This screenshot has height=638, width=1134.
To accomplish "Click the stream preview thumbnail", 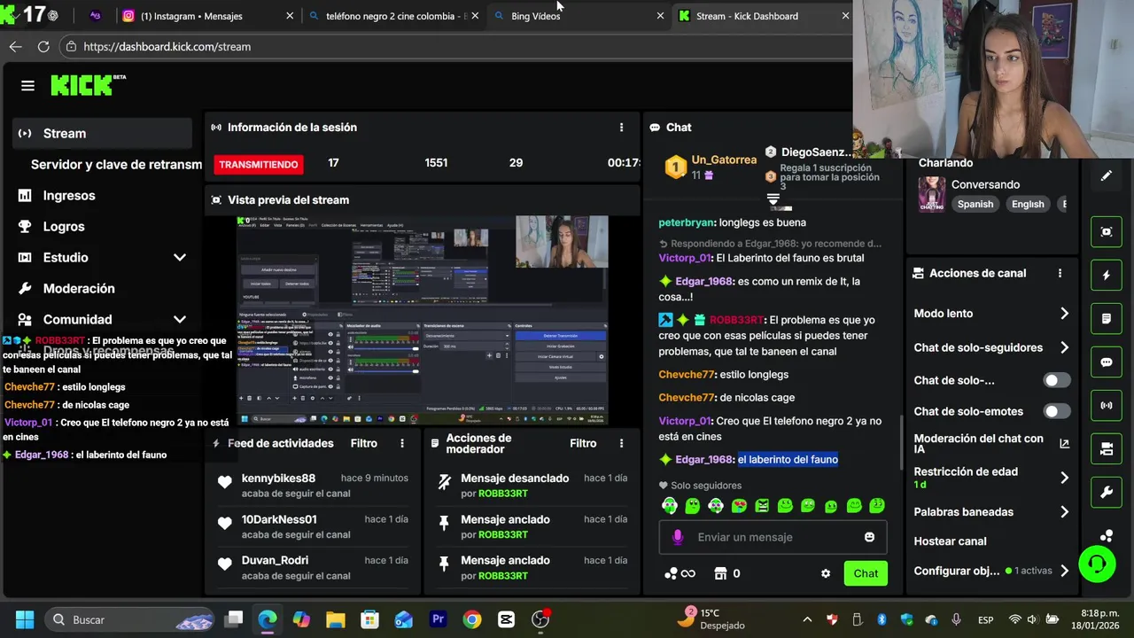I will 422,320.
